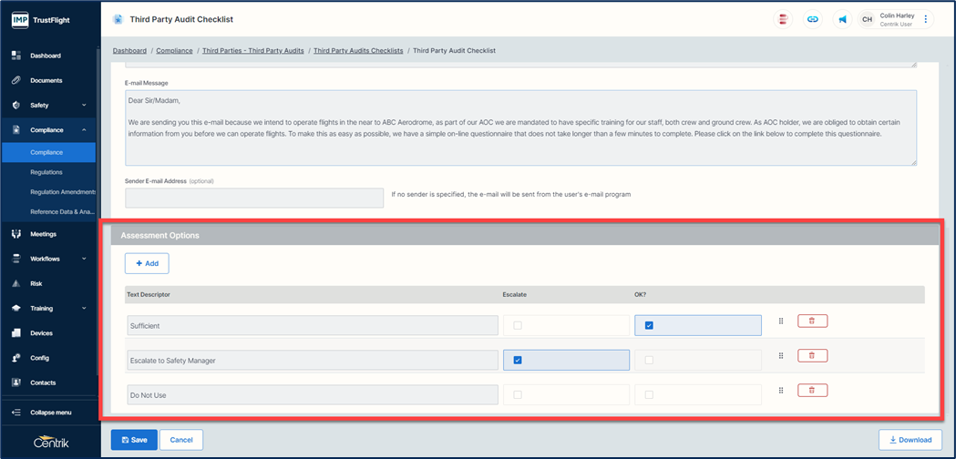Click the Workflows icon in sidebar
The width and height of the screenshot is (956, 459).
(x=16, y=259)
